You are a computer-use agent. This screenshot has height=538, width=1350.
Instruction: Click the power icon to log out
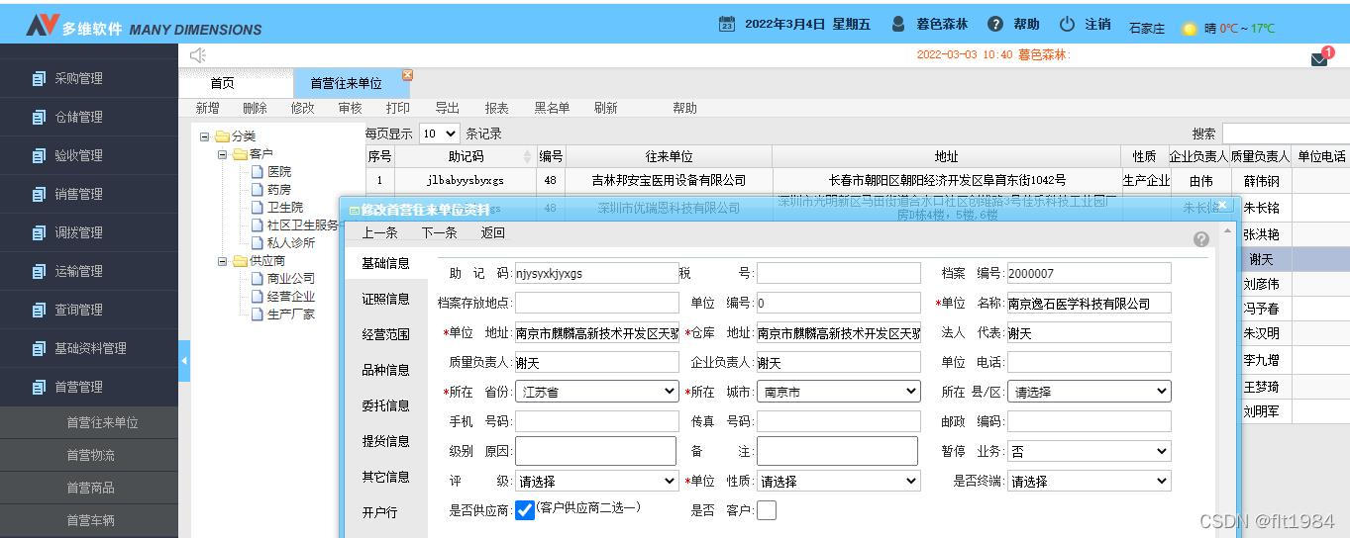(x=1067, y=24)
